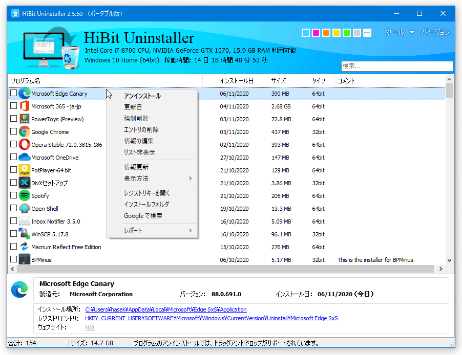
Task: Click the PowerToys (Preview) icon
Action: pyautogui.click(x=25, y=119)
